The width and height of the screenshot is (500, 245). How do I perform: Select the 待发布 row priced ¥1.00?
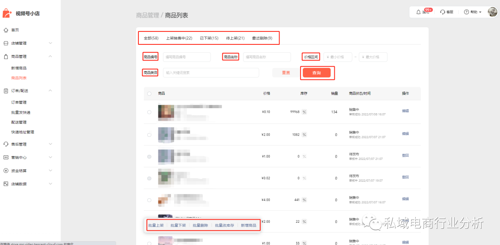coord(149,157)
